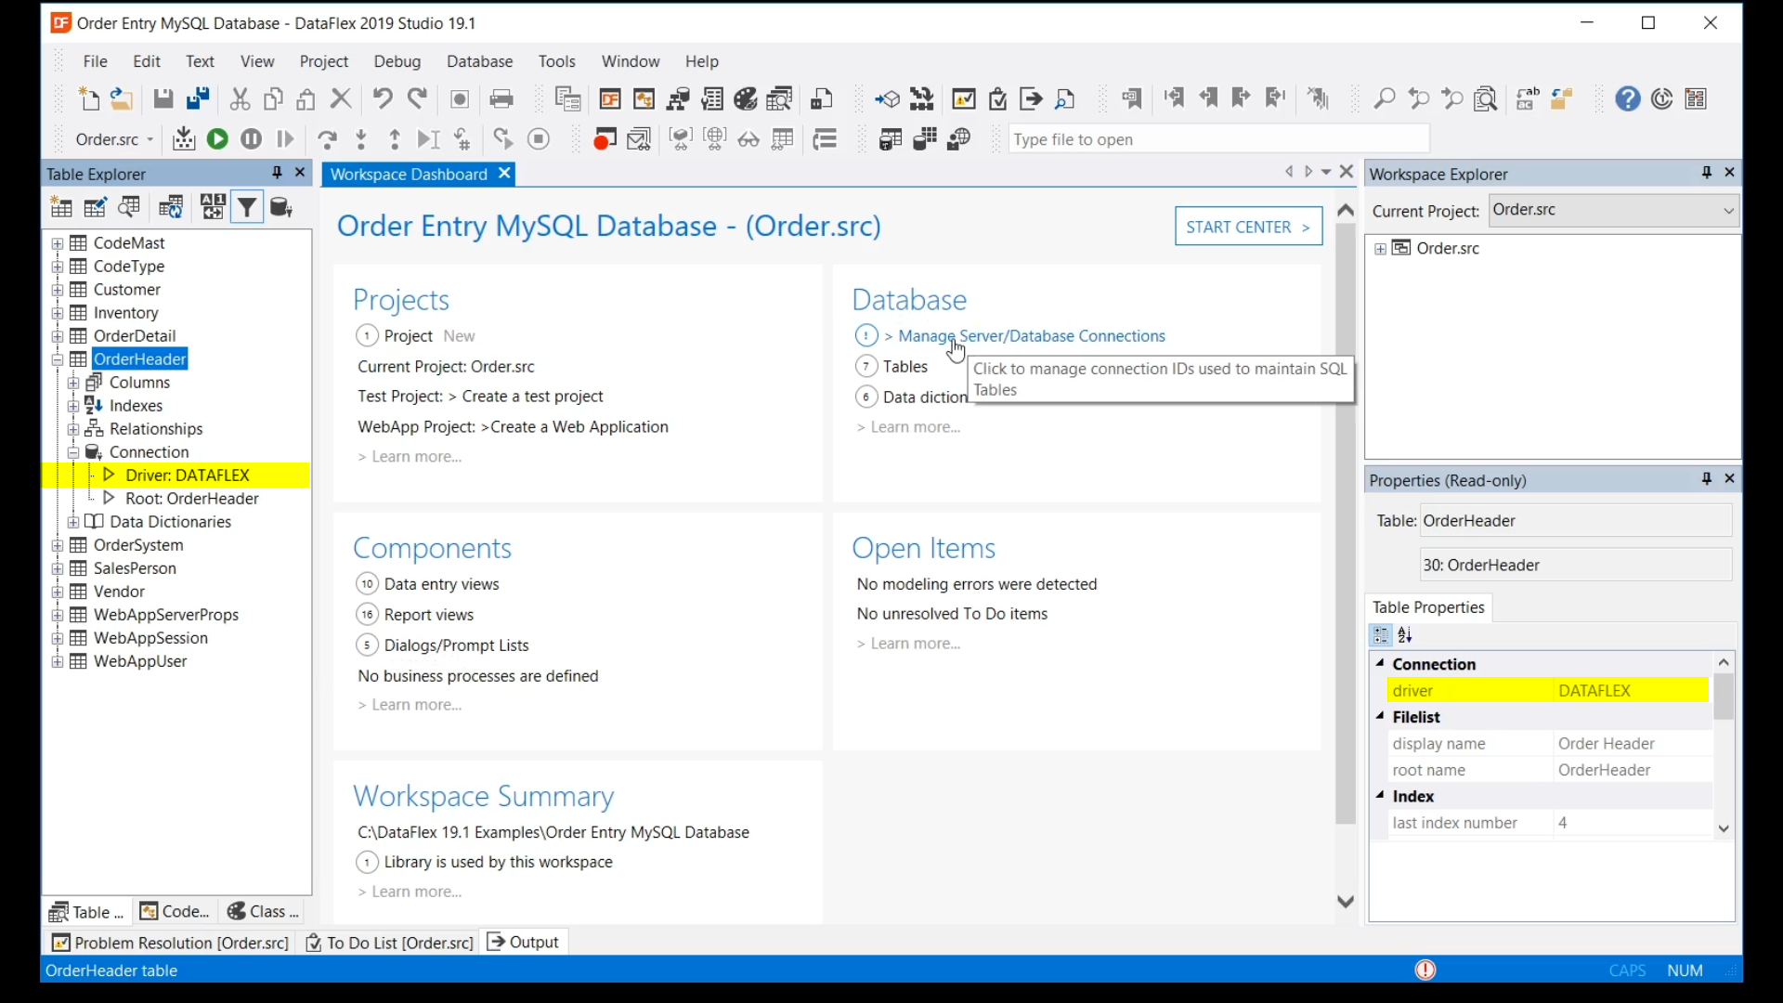Click the Pause debugging icon
The width and height of the screenshot is (1783, 1003).
pos(251,139)
